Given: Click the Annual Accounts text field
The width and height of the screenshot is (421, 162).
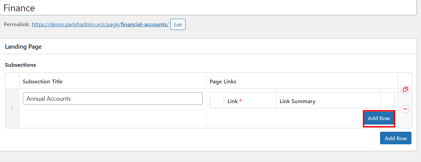Looking at the screenshot, I should pos(113,99).
